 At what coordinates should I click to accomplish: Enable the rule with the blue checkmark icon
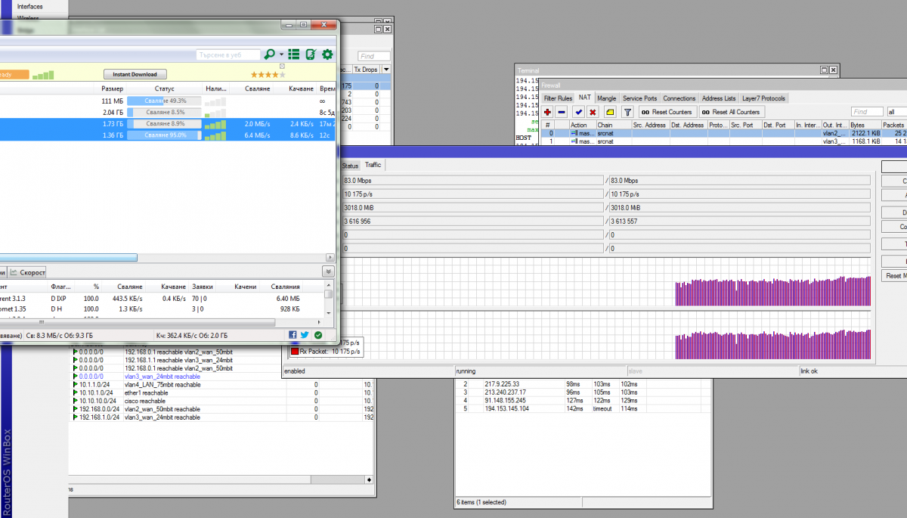tap(578, 112)
